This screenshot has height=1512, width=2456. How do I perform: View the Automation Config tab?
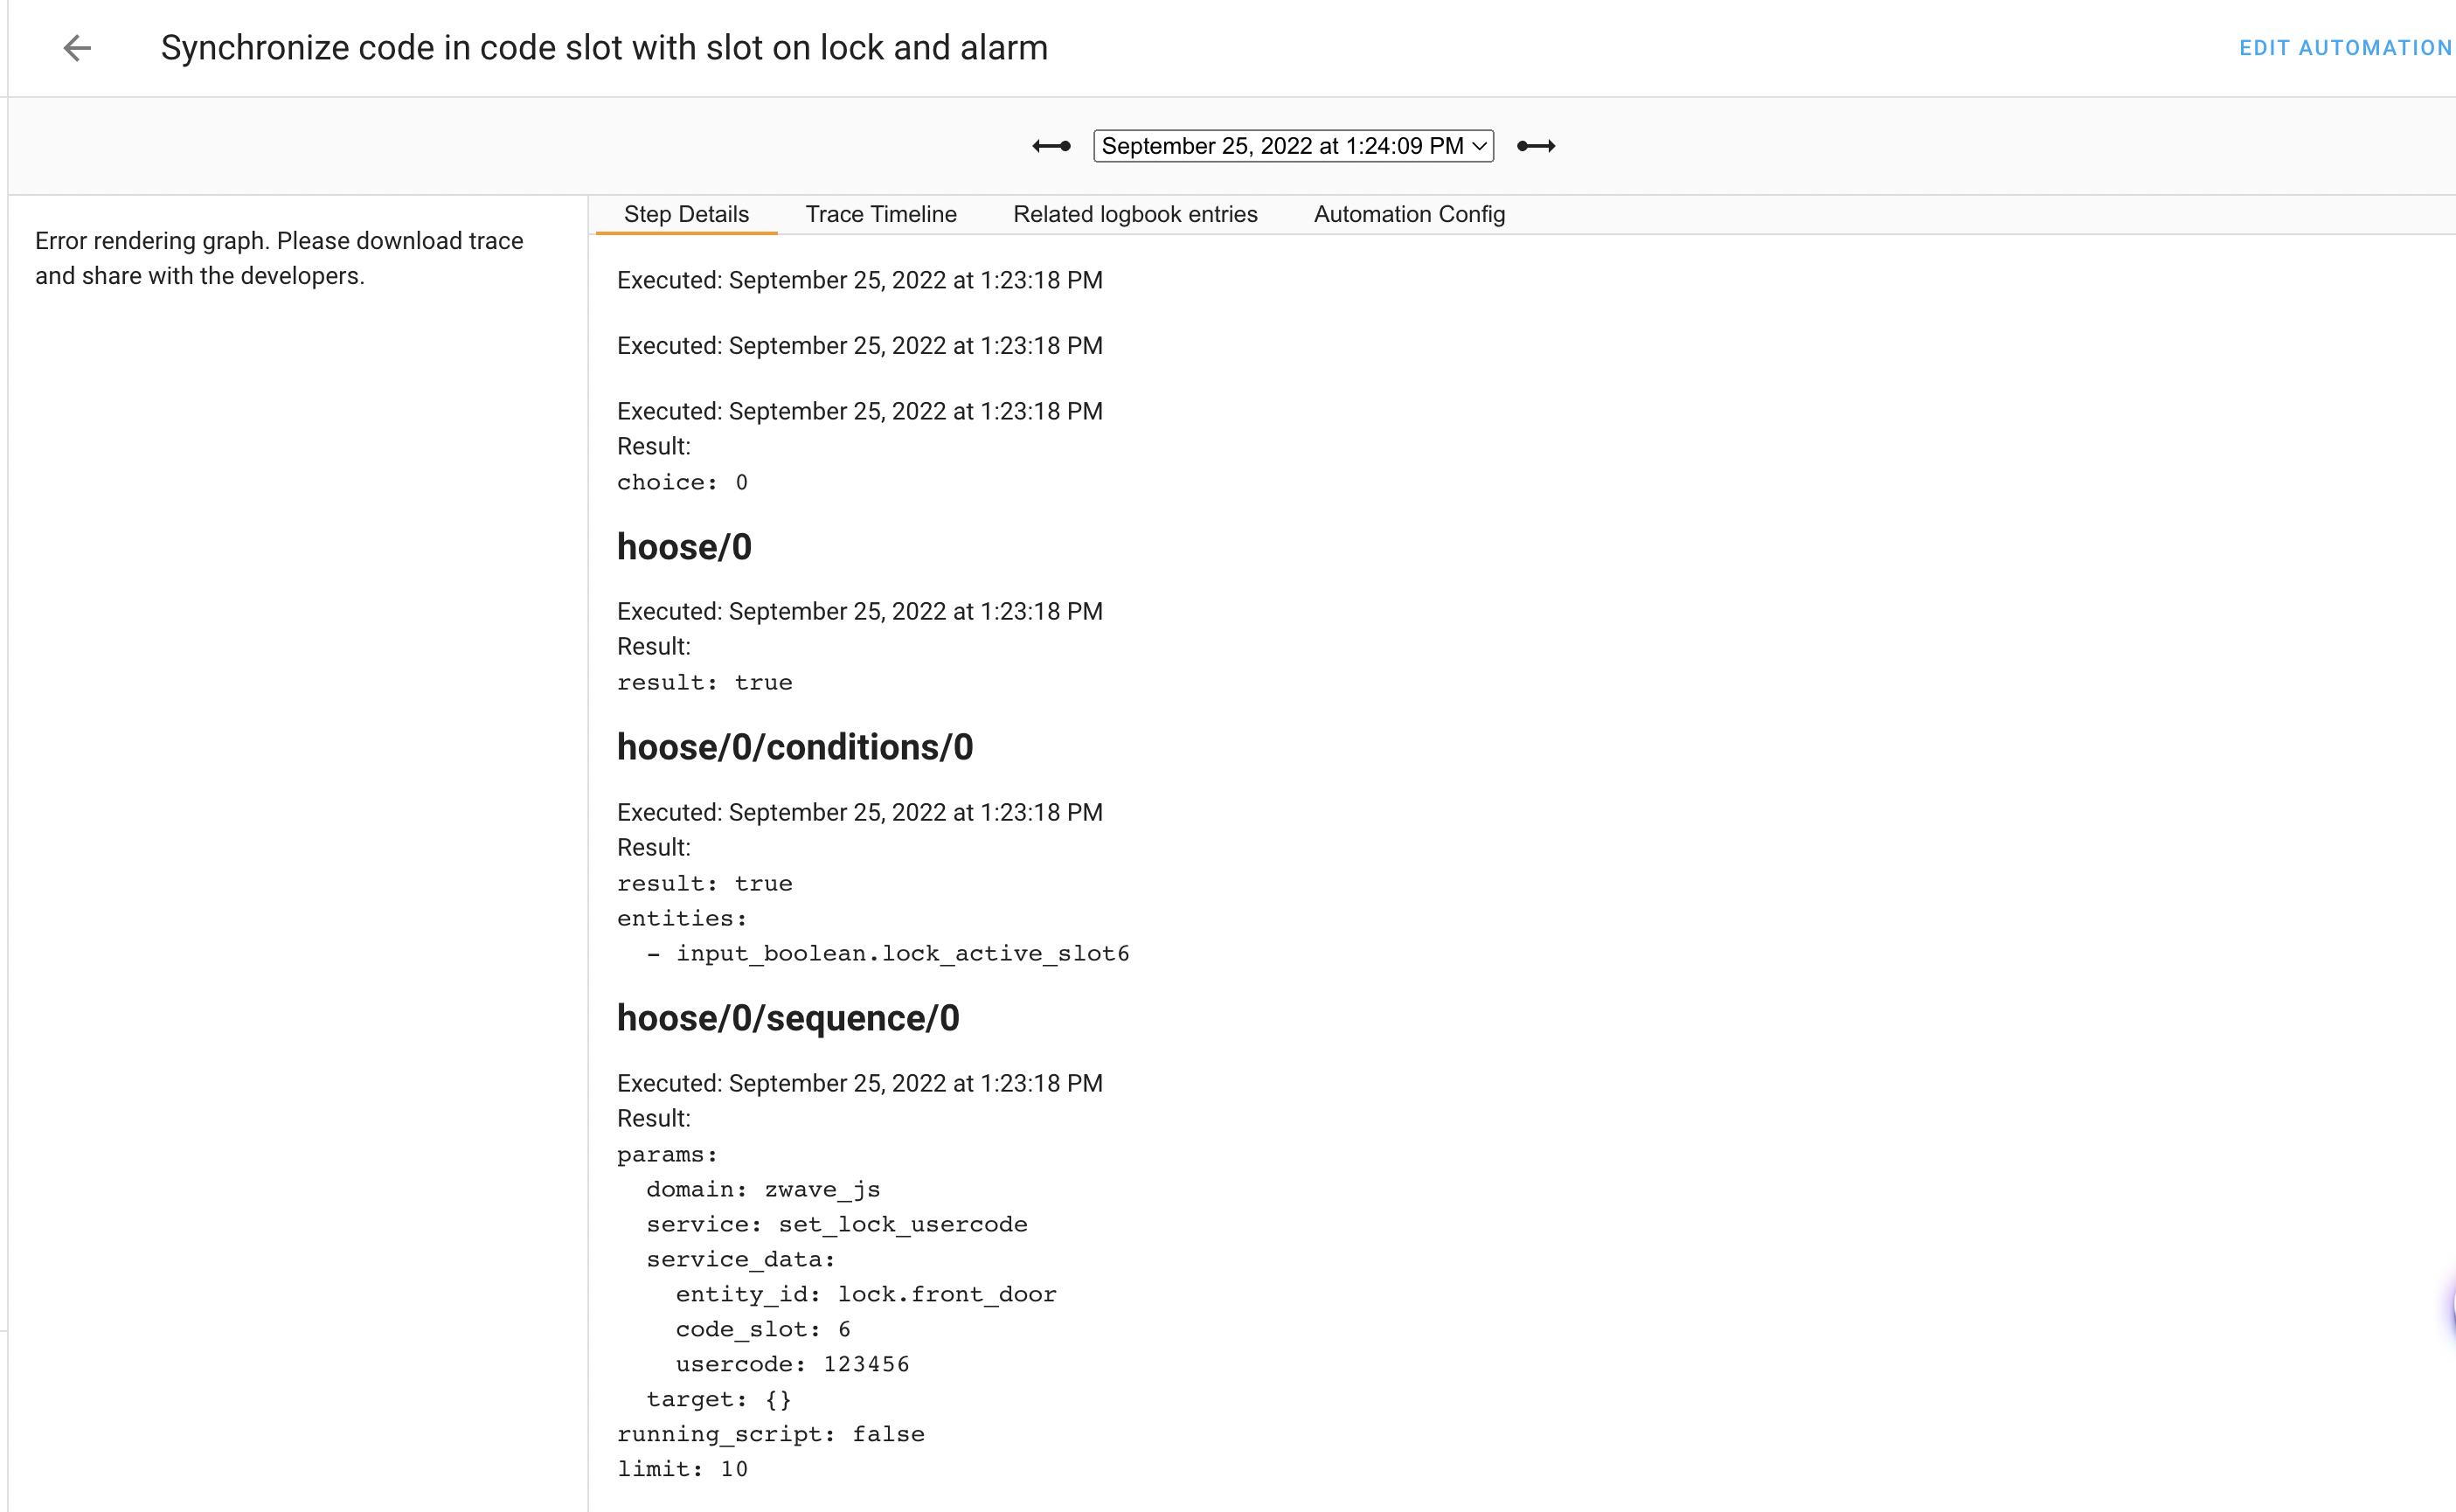pyautogui.click(x=1409, y=214)
